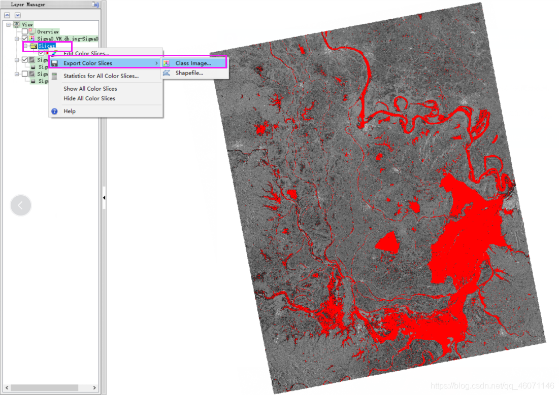Image resolution: width=559 pixels, height=395 pixels.
Task: Click the blue Help question mark icon
Action: [54, 111]
